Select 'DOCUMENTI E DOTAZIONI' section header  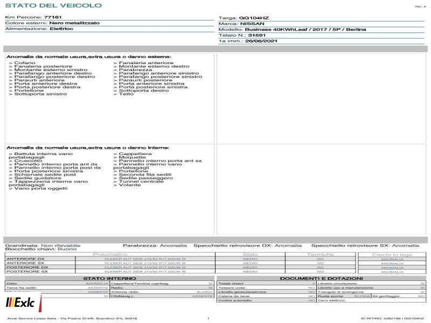pyautogui.click(x=321, y=278)
